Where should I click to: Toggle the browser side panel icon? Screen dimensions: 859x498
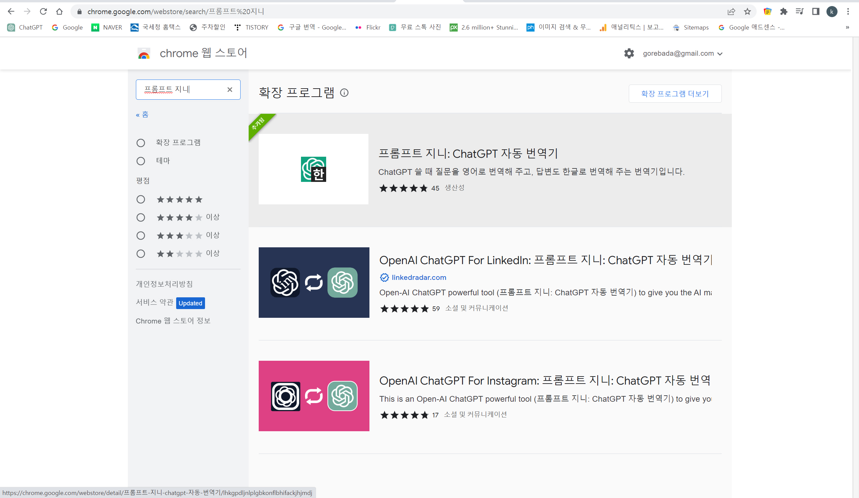coord(816,12)
